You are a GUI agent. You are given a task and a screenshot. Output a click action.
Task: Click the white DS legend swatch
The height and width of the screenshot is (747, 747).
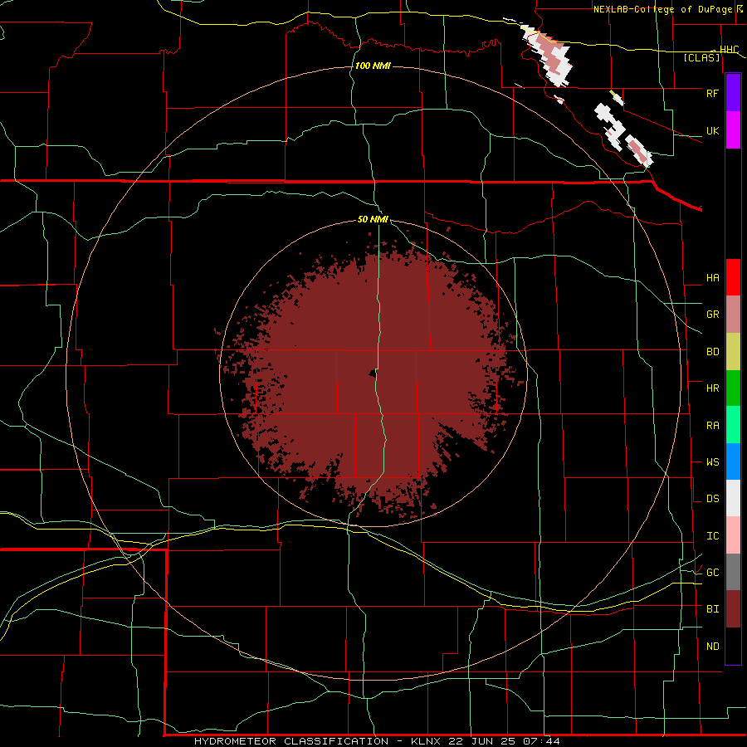[x=733, y=498]
